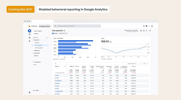This screenshot has width=181, height=100.
Task: Click the Referral channel row link
Action: pyautogui.click(x=58, y=83)
